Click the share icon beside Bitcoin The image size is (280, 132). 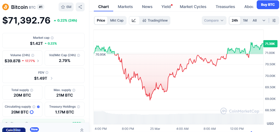coord(80,7)
